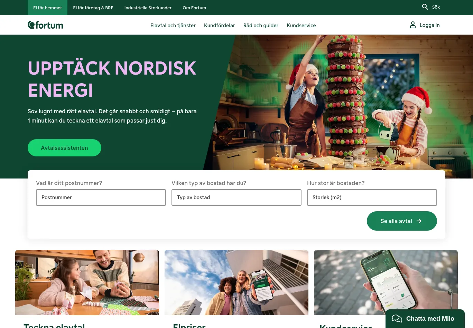Click the arrow in Se alla avtal
The height and width of the screenshot is (328, 473).
coord(419,221)
